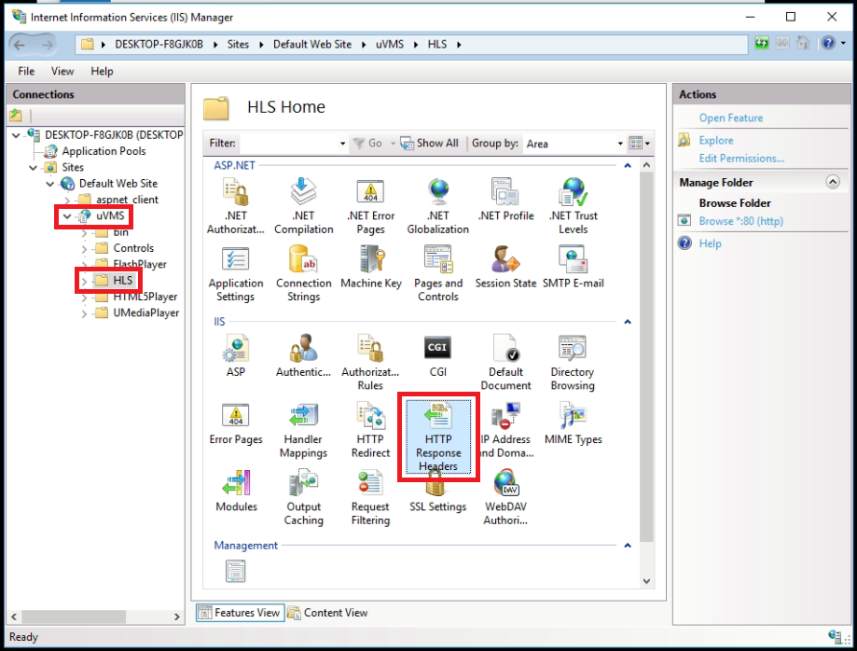Screen dimensions: 857x651
Task: Collapse the DESKTOP-F8GJK0B server node
Action: coord(17,135)
